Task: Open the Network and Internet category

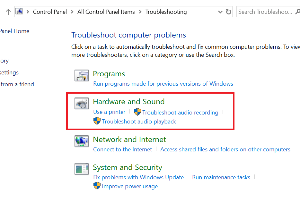Action: pos(129,140)
